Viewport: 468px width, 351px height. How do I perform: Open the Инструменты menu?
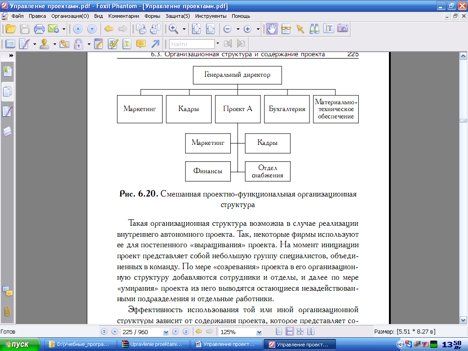(x=211, y=16)
